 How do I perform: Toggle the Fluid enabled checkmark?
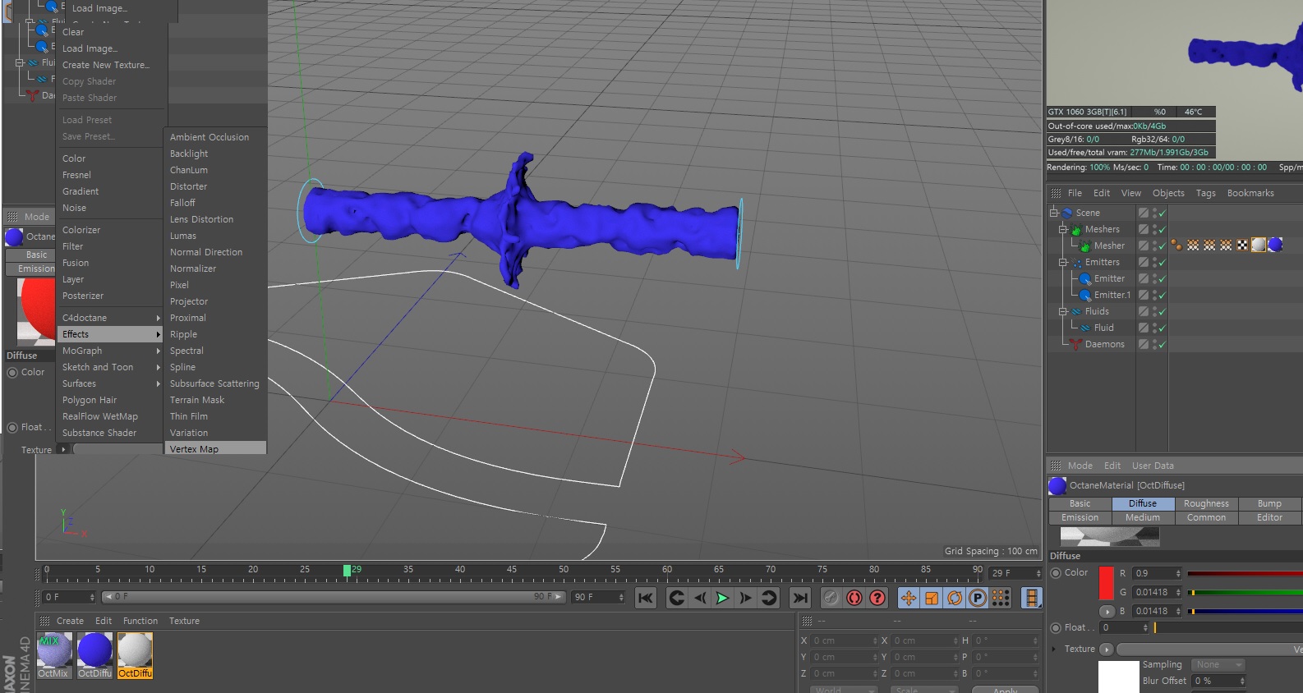click(1163, 328)
